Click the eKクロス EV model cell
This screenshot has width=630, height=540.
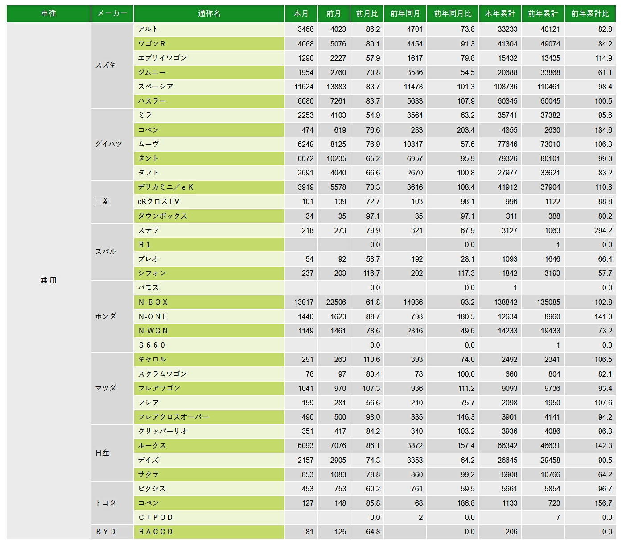click(209, 201)
